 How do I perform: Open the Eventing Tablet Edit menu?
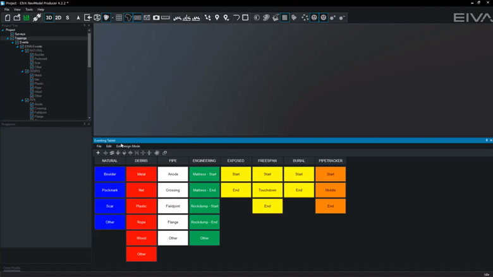click(x=109, y=146)
